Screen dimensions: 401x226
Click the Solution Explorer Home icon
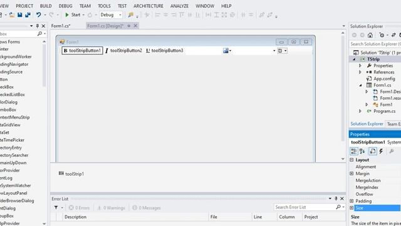tap(370, 35)
